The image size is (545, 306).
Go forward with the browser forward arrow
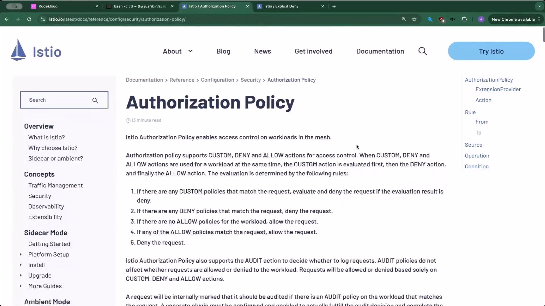18,19
